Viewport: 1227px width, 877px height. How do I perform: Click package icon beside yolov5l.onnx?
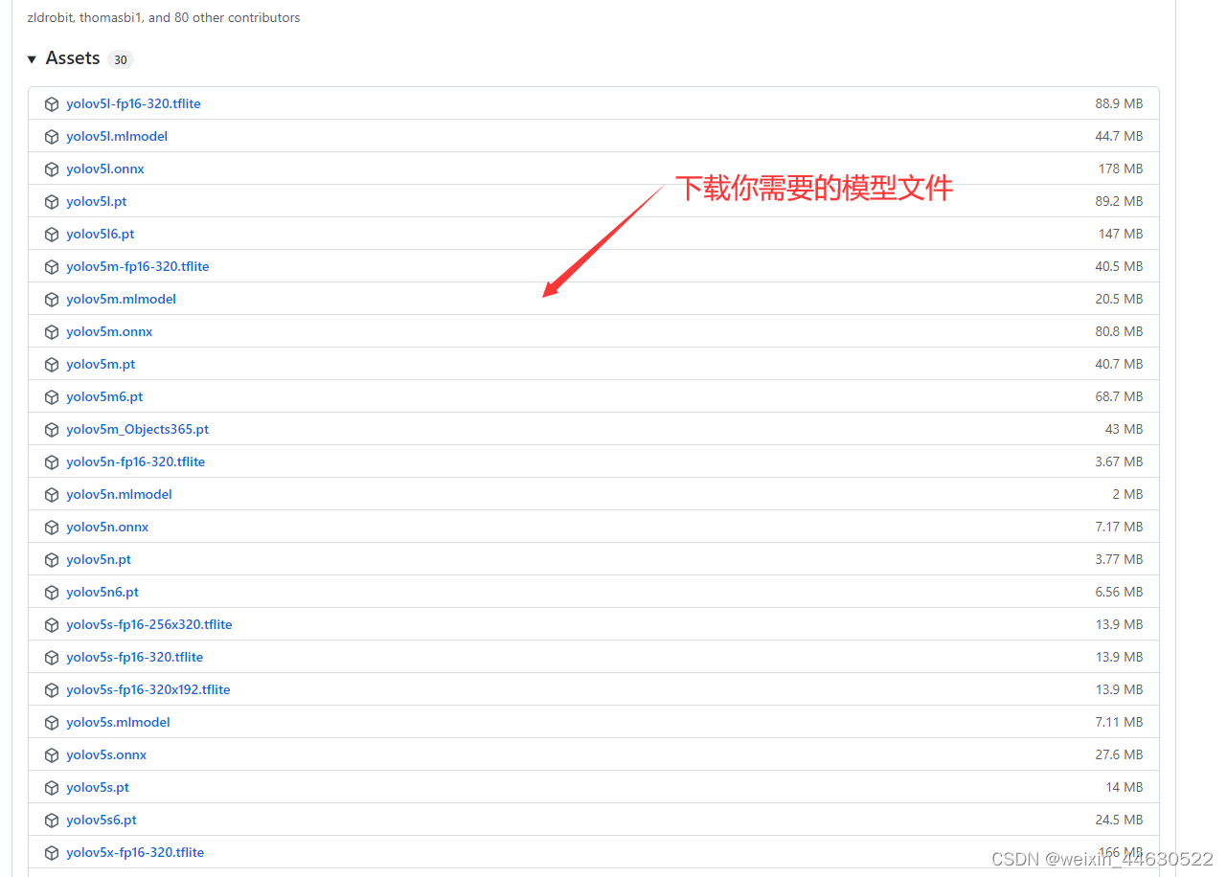52,169
